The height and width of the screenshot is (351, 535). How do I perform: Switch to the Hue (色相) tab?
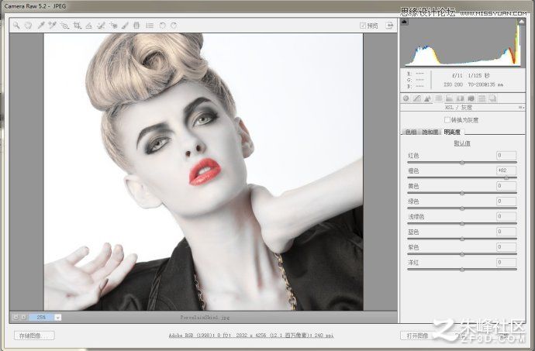click(411, 132)
